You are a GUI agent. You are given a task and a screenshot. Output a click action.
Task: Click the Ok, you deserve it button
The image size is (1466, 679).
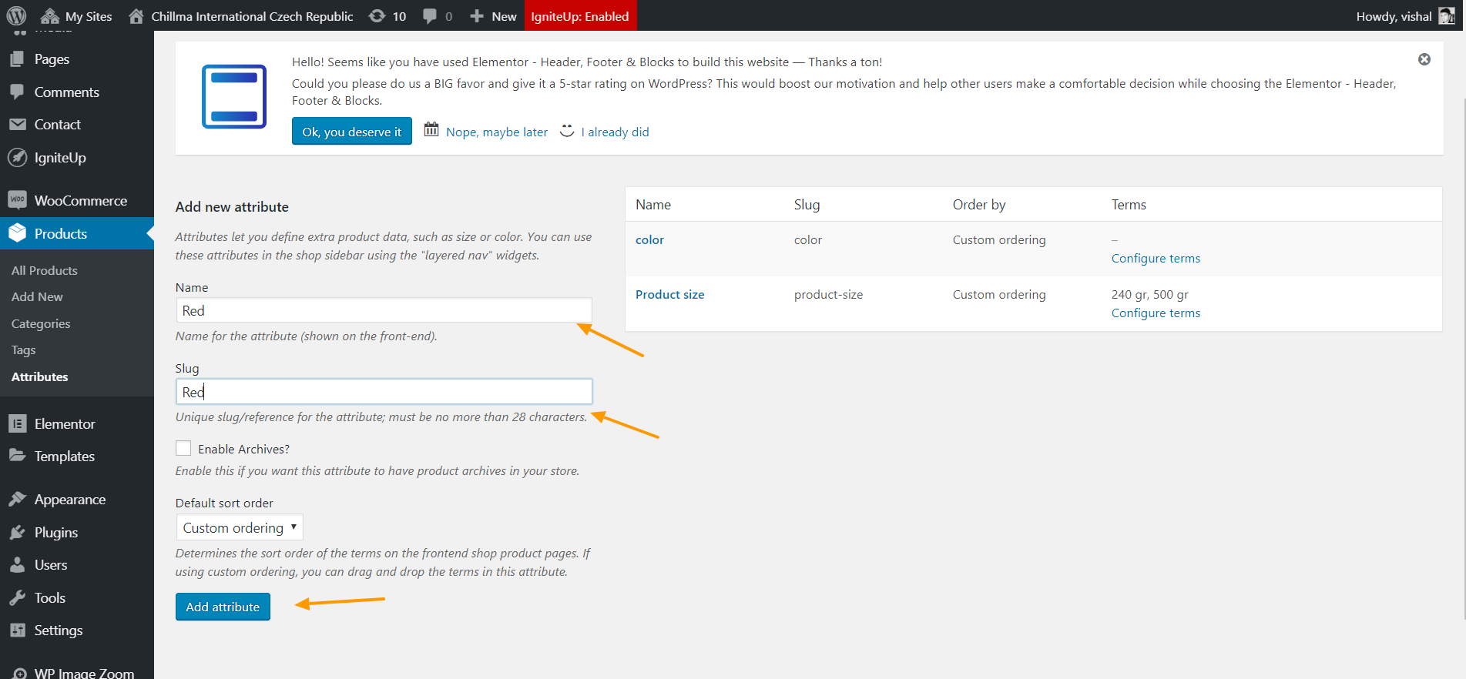point(352,131)
